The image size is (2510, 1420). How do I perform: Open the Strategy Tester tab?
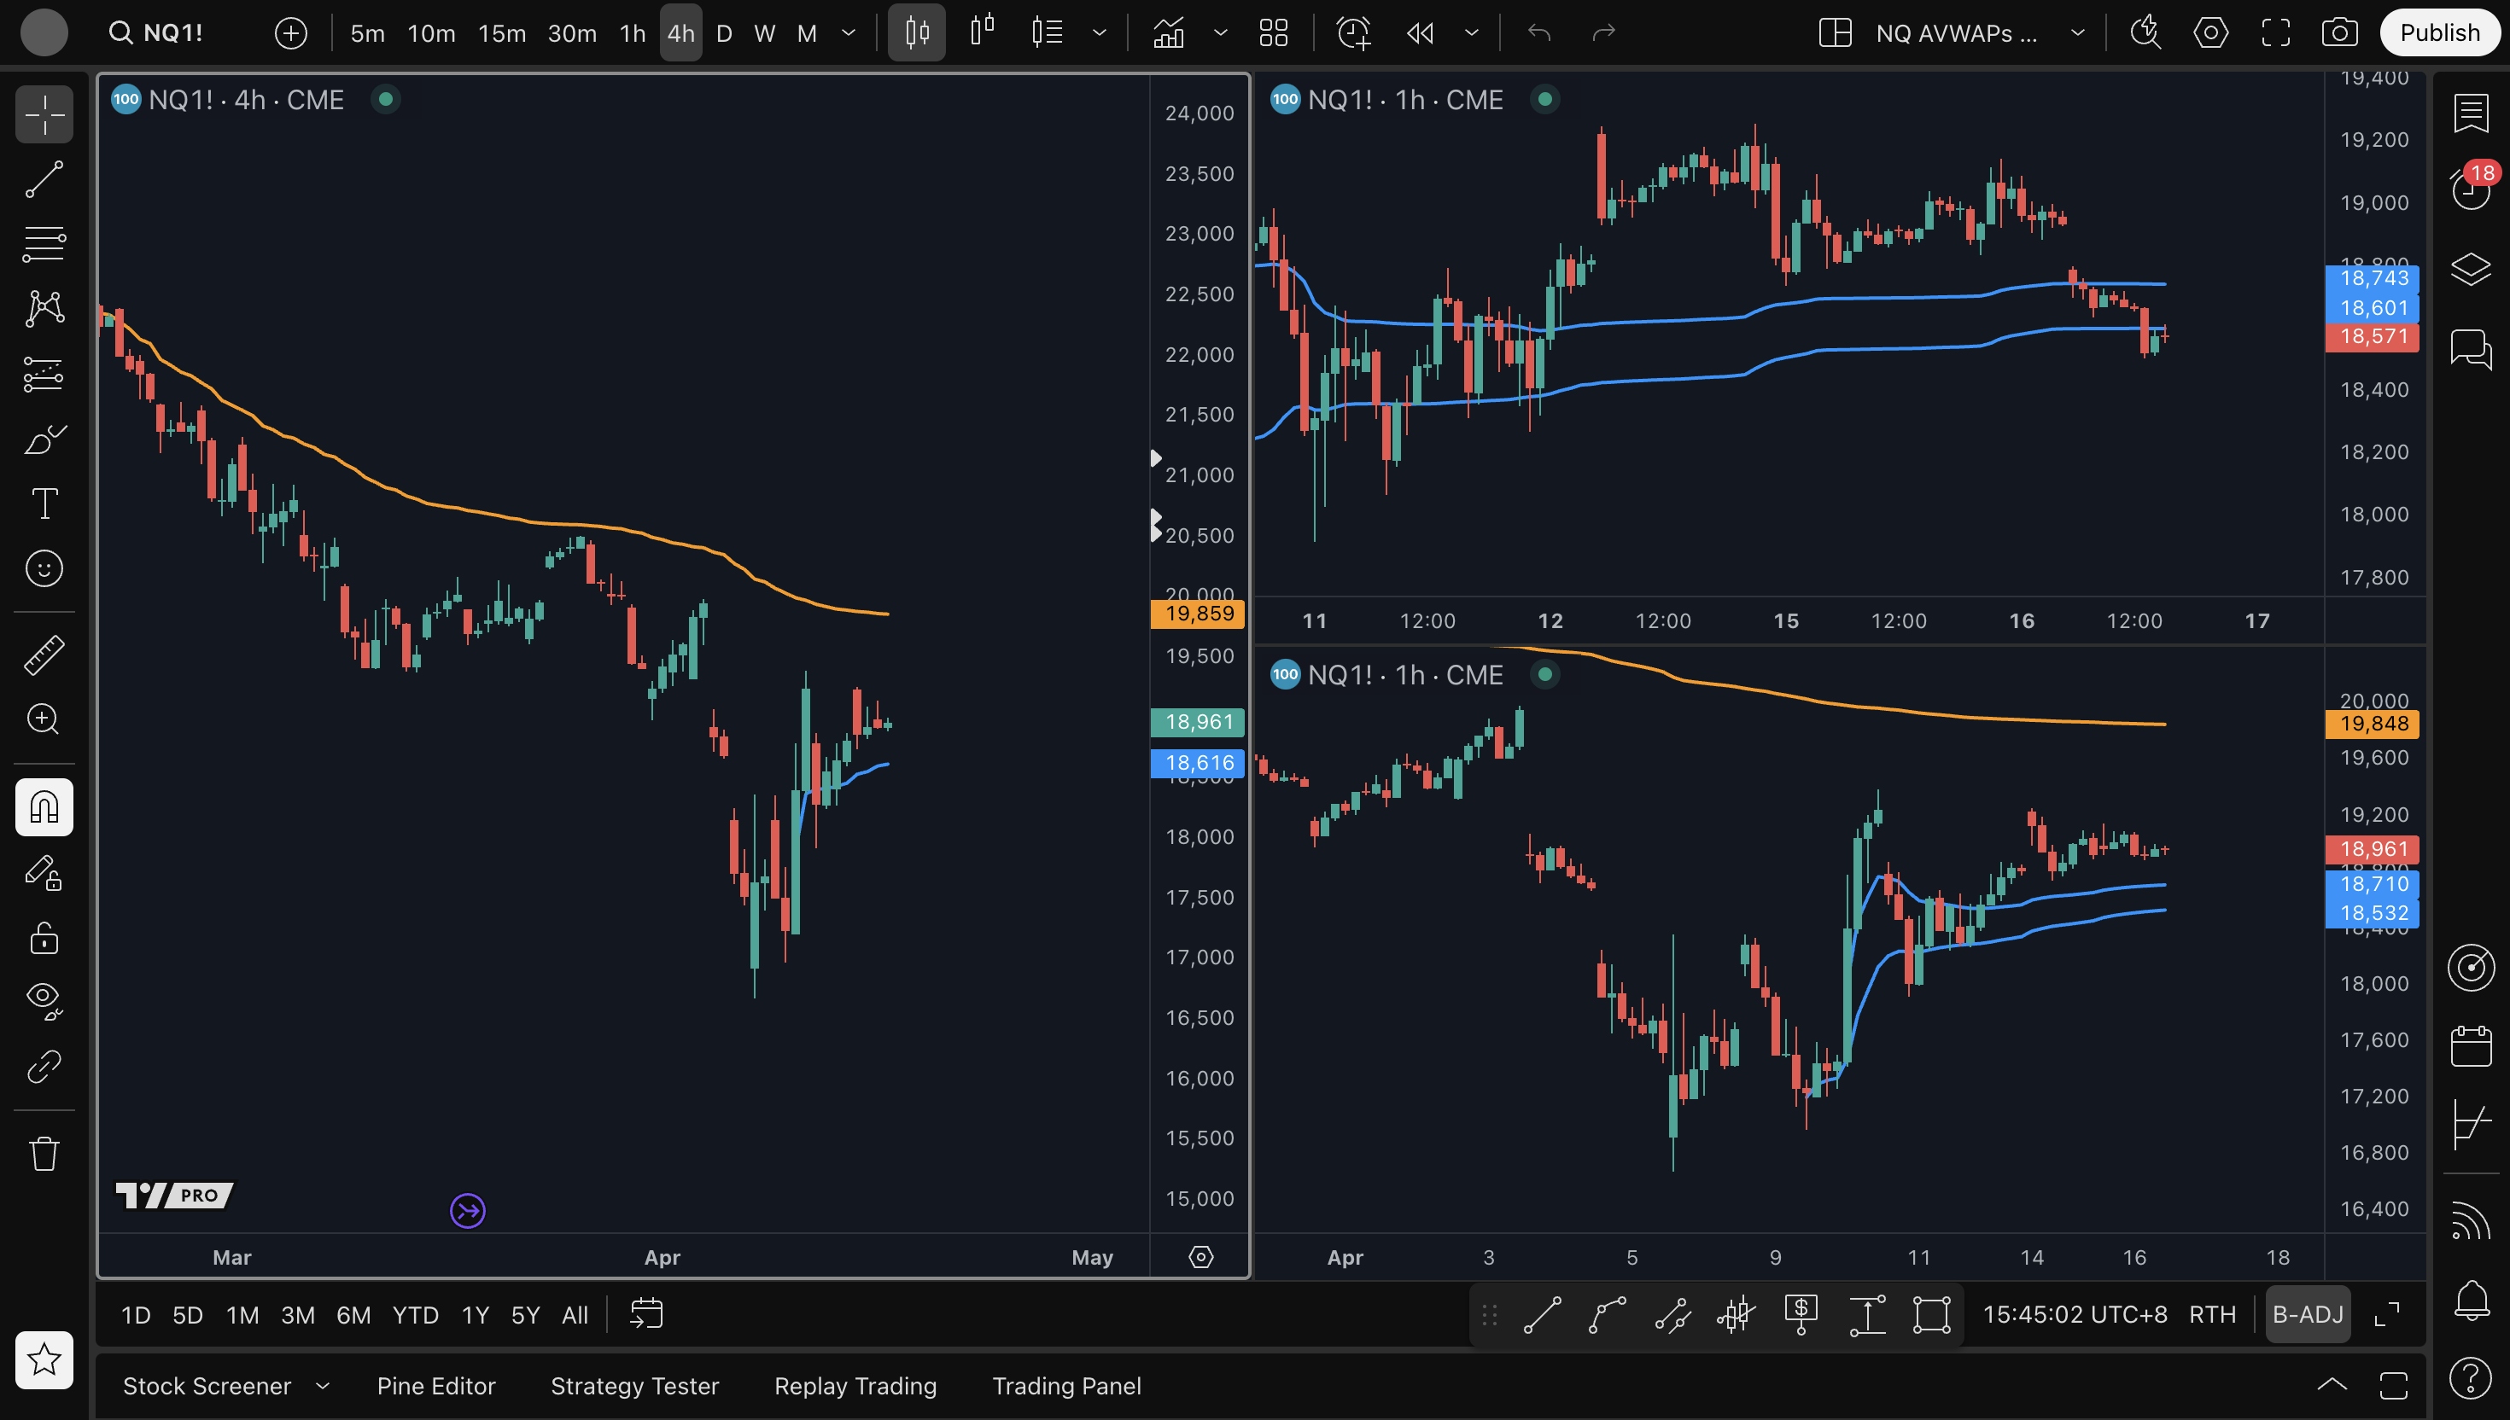coord(634,1386)
